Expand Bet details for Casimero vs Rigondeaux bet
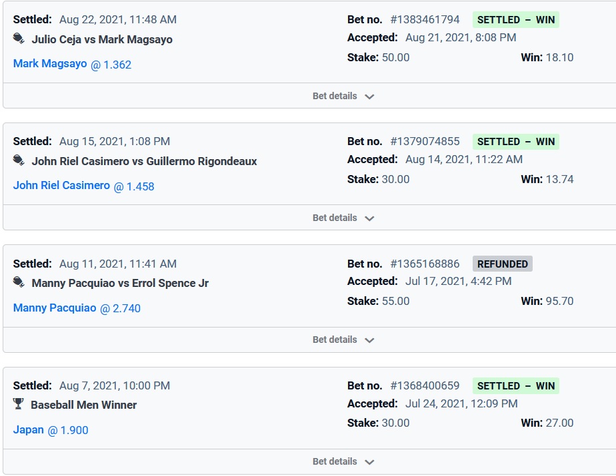The image size is (616, 476). click(x=343, y=218)
